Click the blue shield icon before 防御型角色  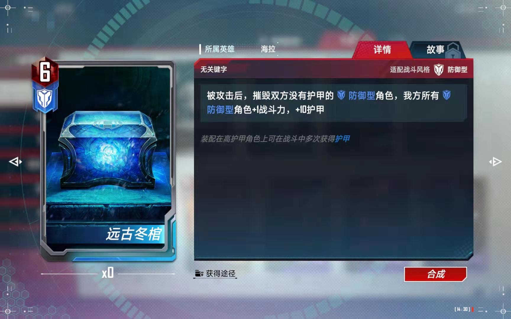click(341, 95)
